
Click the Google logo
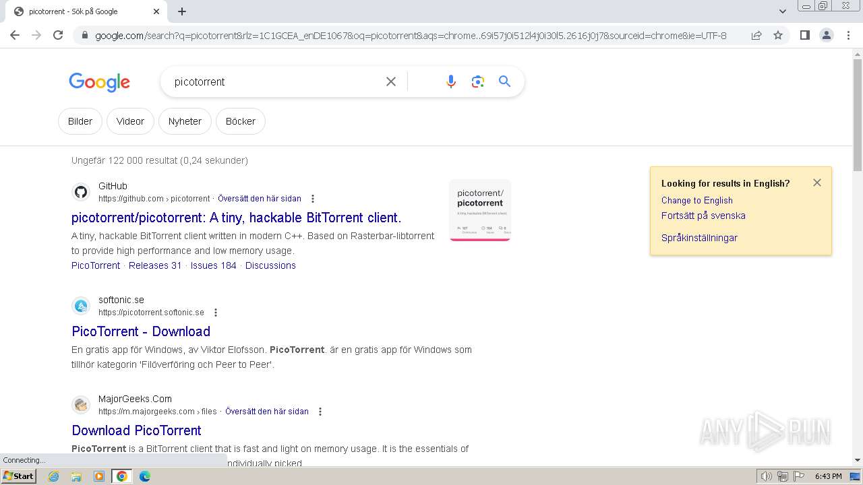tap(99, 82)
